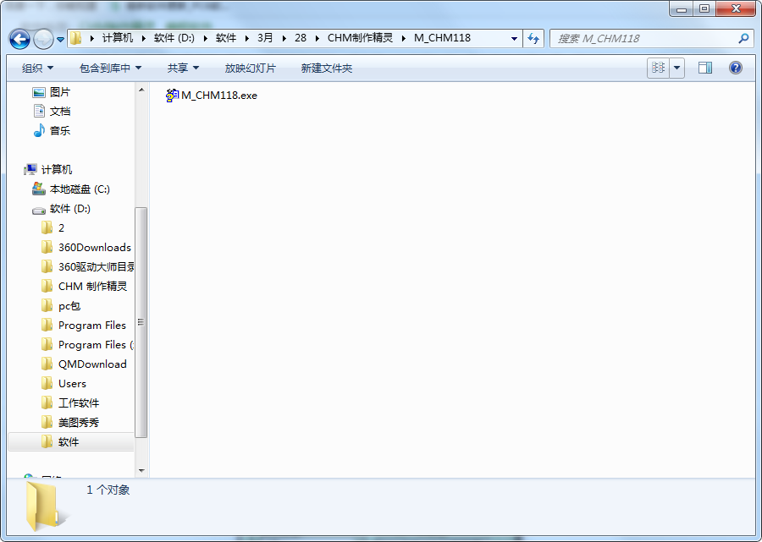Click the sidebar scroll up arrow

coord(141,90)
